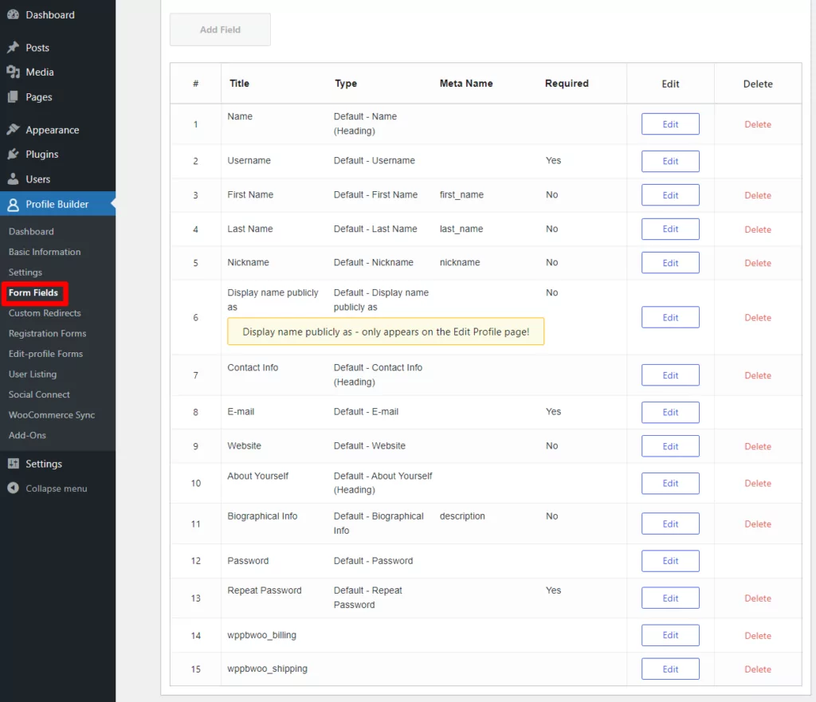
Task: Edit the Nickname field
Action: click(670, 263)
